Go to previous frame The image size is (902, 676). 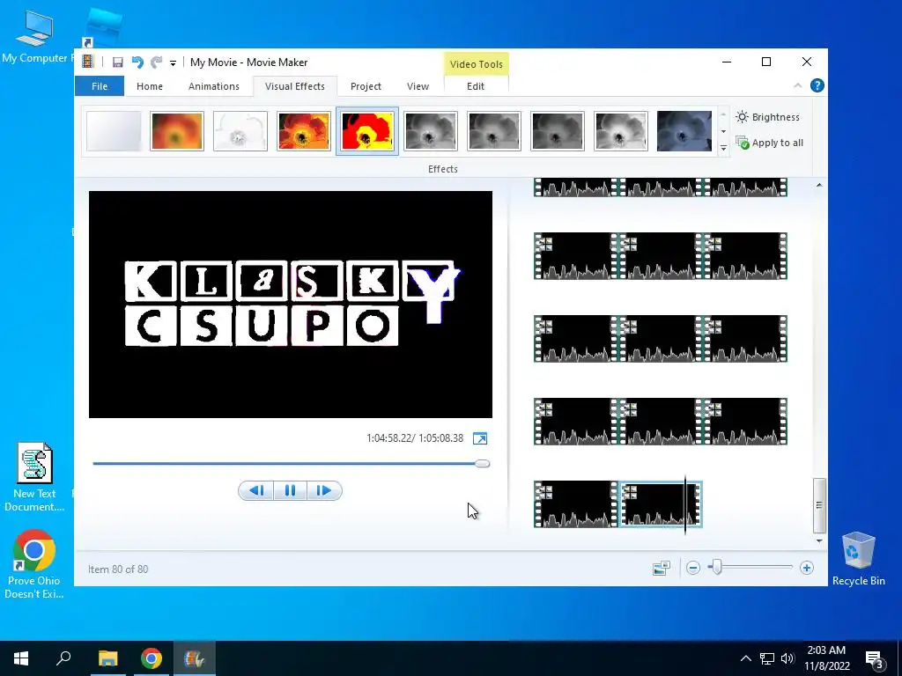(x=256, y=490)
